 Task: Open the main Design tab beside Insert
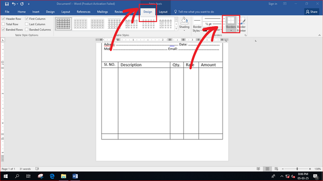[x=50, y=12]
